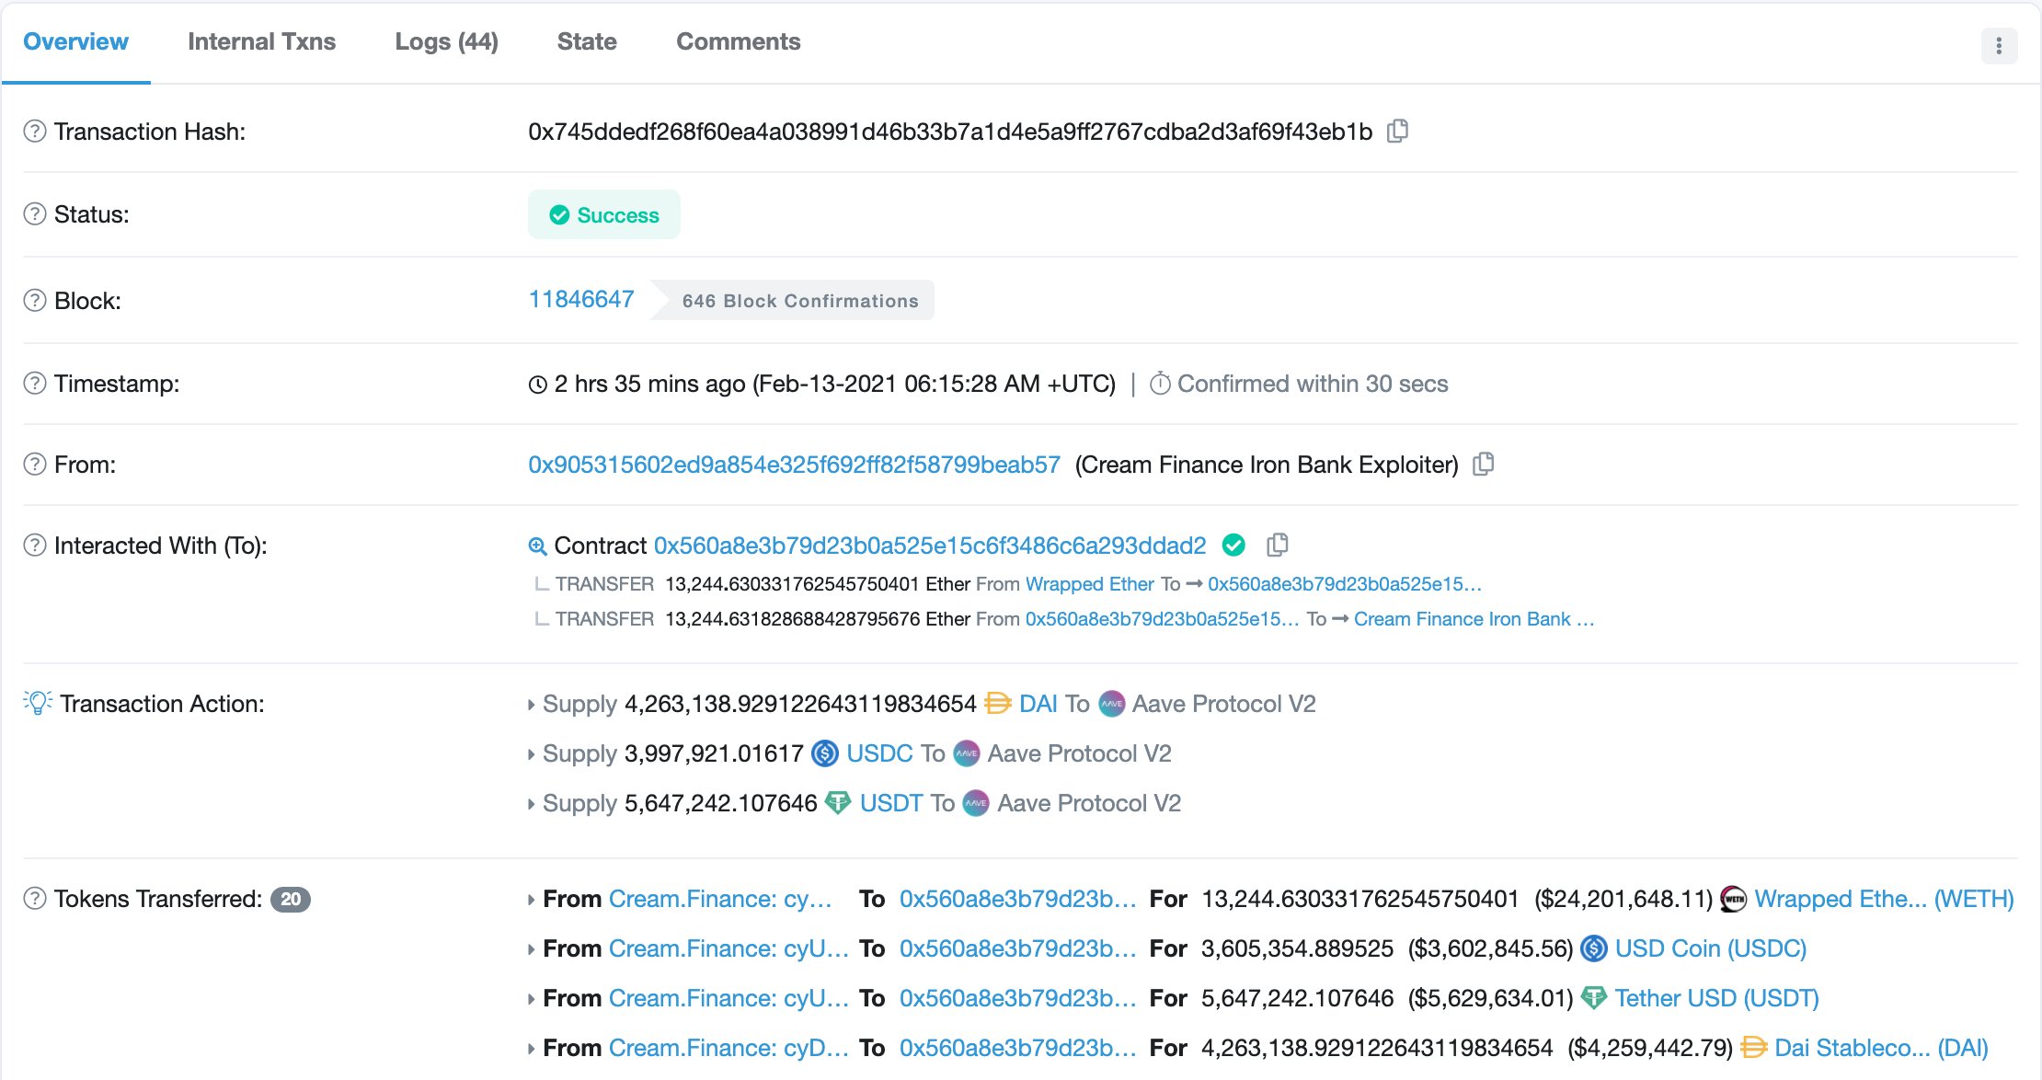Click the $24,201,648.11 WETH value
Screen dimensions: 2042x1080
click(x=1623, y=899)
